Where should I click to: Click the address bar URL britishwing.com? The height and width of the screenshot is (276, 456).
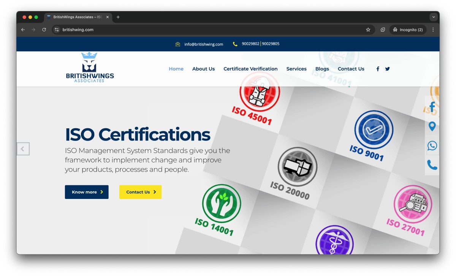coord(78,30)
